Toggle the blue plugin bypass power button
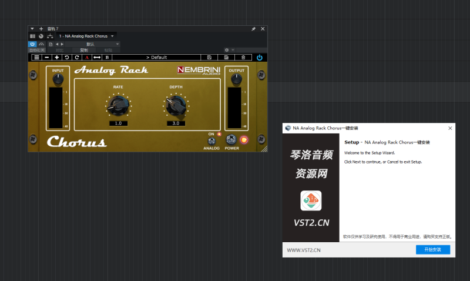This screenshot has width=470, height=281. (x=260, y=57)
